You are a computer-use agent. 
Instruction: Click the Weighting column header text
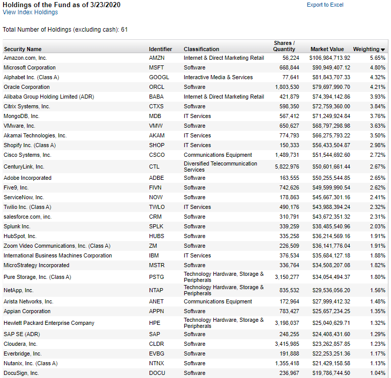tap(366, 49)
